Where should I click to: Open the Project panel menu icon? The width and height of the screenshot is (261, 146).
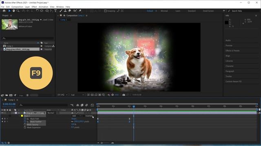click(11, 15)
